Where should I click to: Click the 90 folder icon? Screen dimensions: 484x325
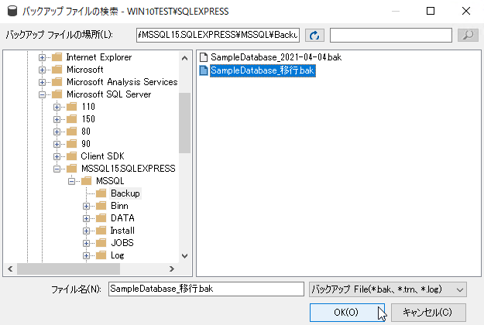coord(71,144)
